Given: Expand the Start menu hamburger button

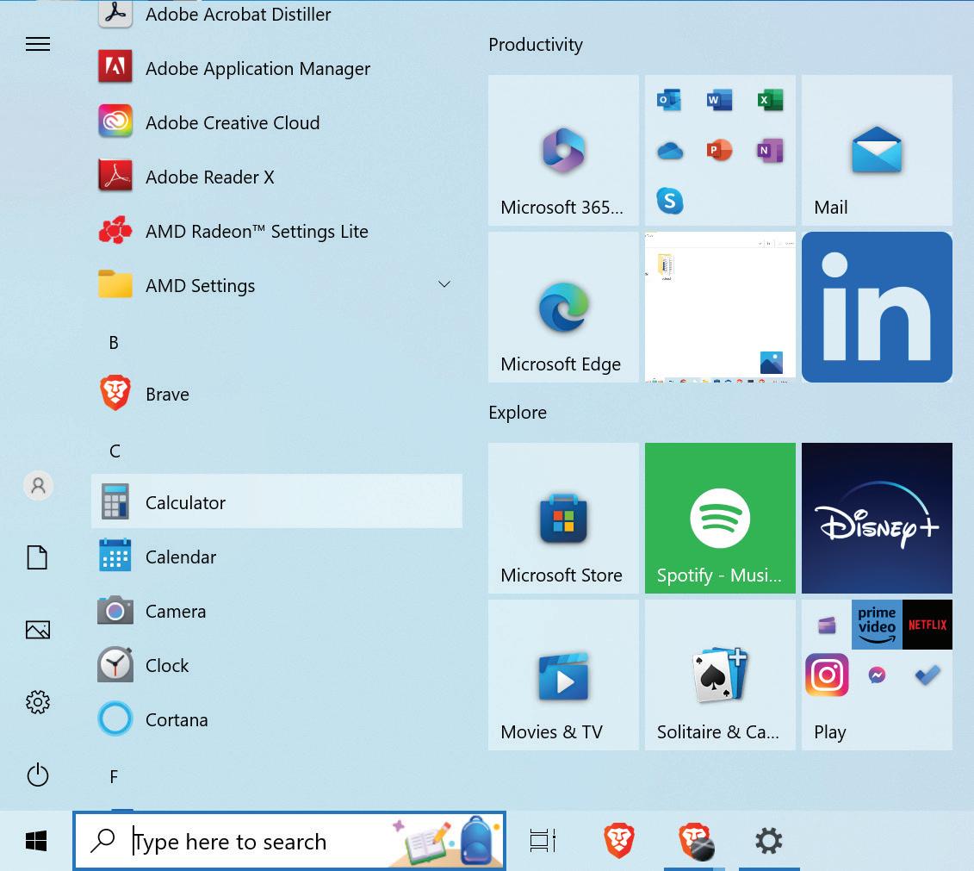Looking at the screenshot, I should pos(38,44).
